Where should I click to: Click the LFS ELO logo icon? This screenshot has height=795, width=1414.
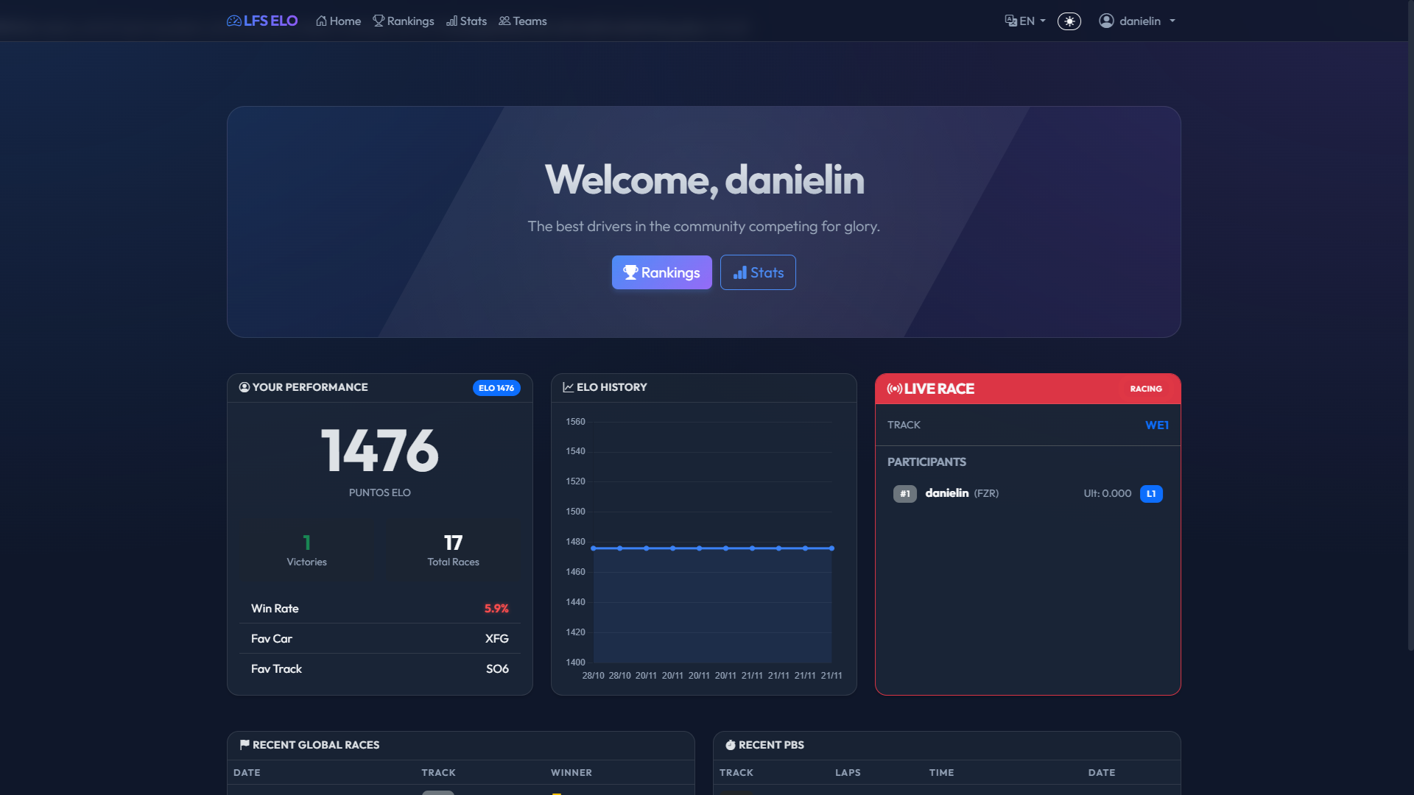click(233, 21)
